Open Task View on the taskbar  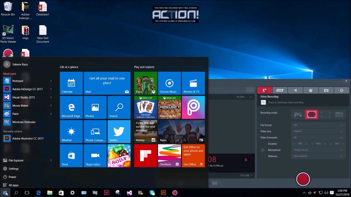pos(27,193)
